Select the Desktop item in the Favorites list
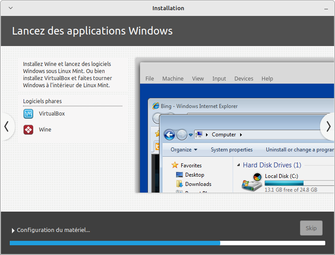Screen dimensions: 335x255 [x=195, y=175]
